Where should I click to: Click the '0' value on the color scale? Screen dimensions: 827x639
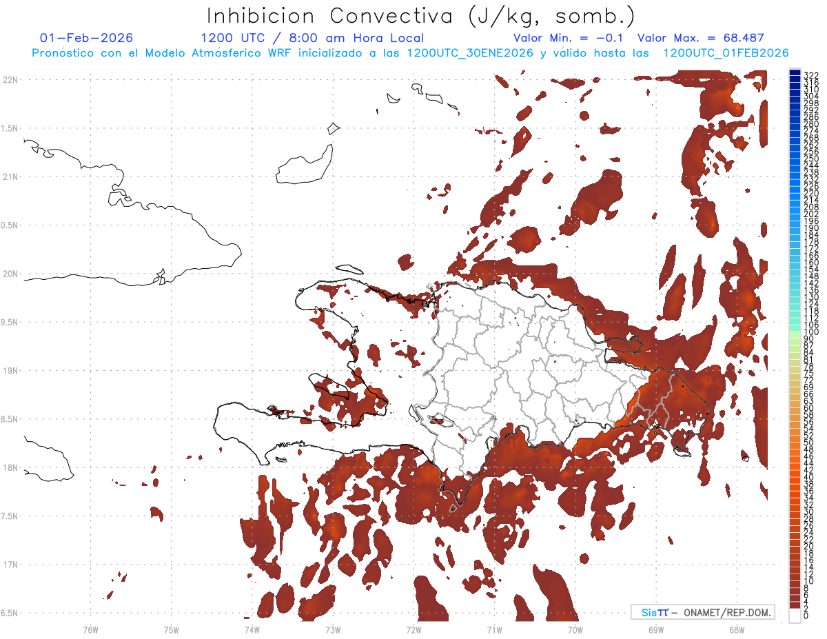(806, 614)
